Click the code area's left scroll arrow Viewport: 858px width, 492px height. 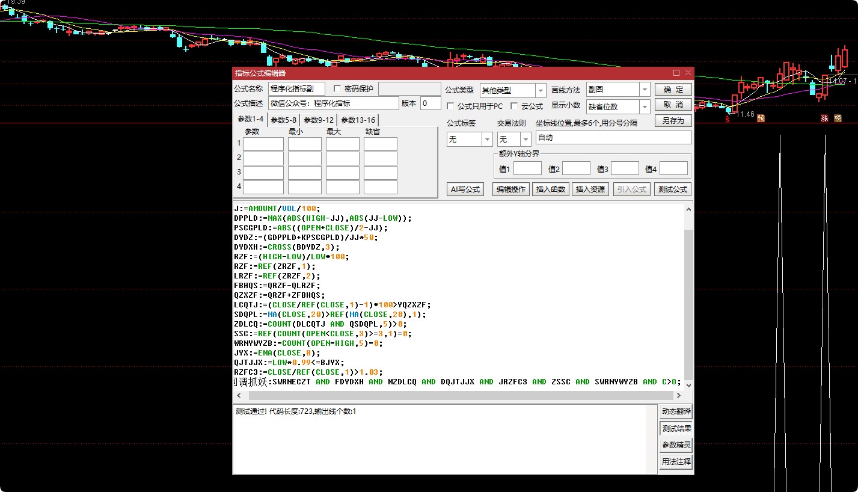[238, 396]
